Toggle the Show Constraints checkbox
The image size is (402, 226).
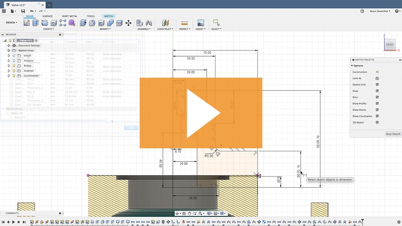(x=377, y=116)
